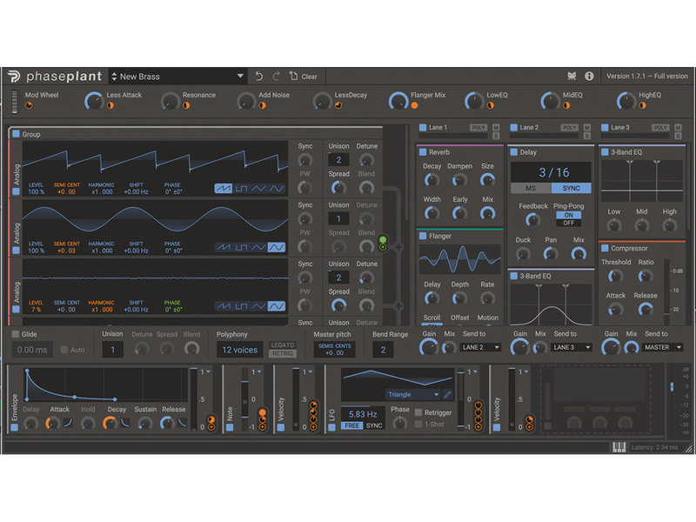696x522 pixels.
Task: Select the Delay MS time mode
Action: [x=531, y=188]
